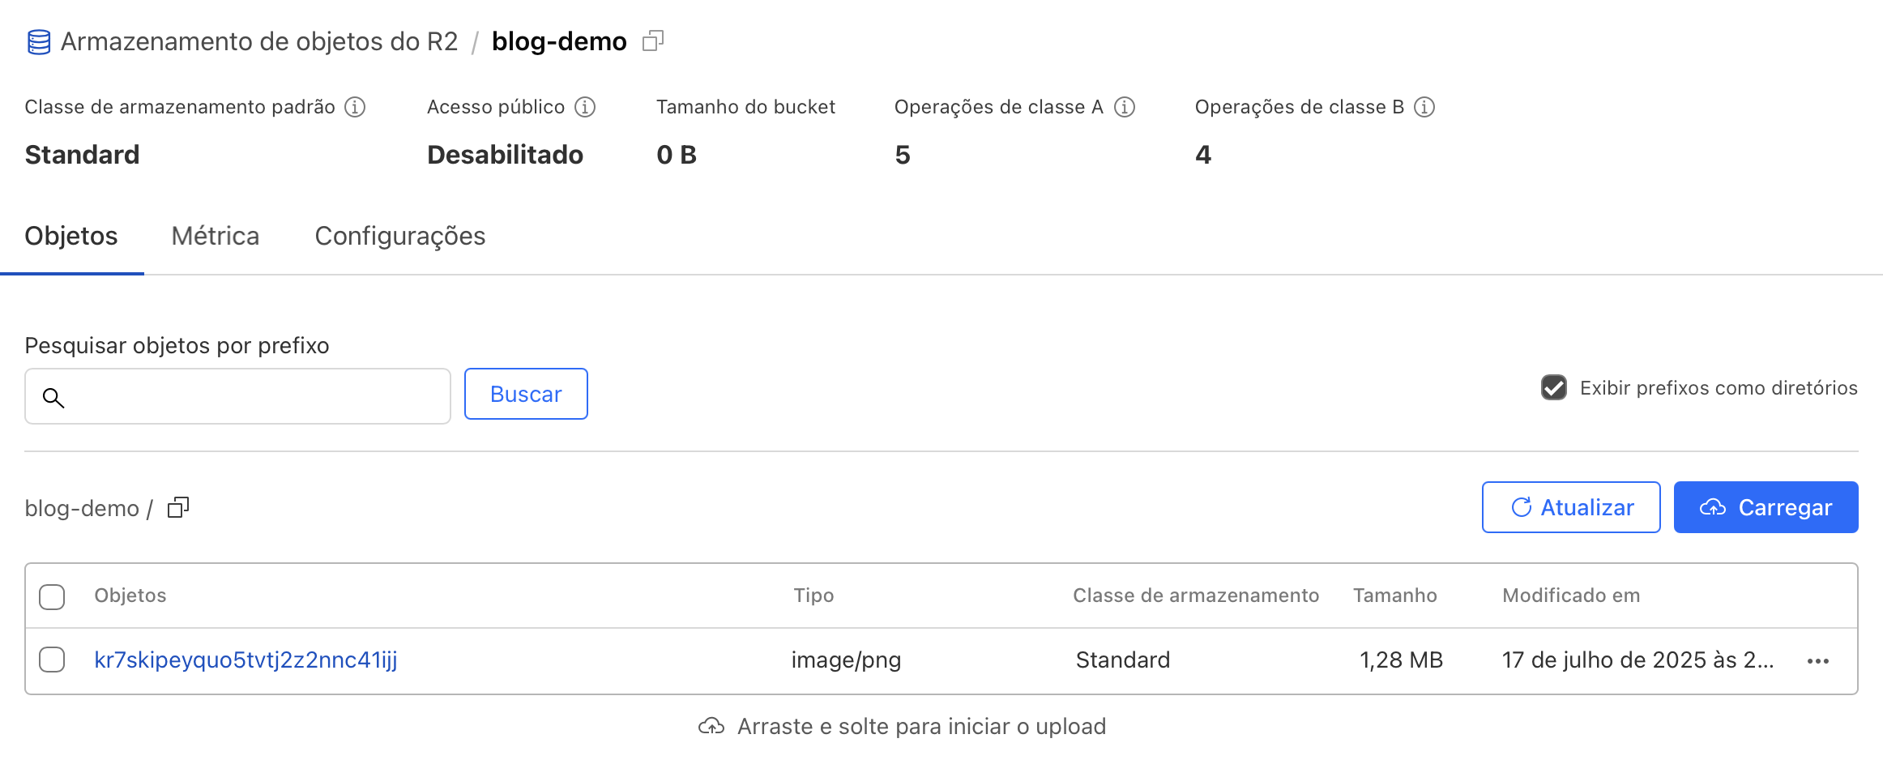Click the R2 database bucket icon
Image resolution: width=1883 pixels, height=760 pixels.
[x=39, y=41]
